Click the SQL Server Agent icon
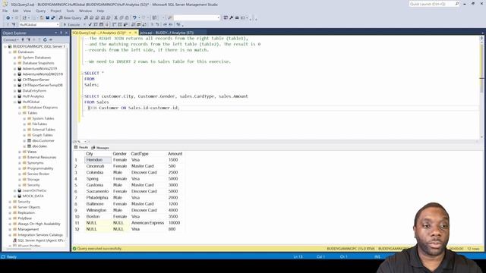The height and width of the screenshot is (273, 486). 14,240
